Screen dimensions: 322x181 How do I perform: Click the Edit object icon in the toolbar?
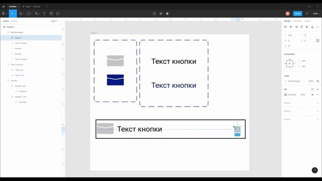click(x=154, y=14)
